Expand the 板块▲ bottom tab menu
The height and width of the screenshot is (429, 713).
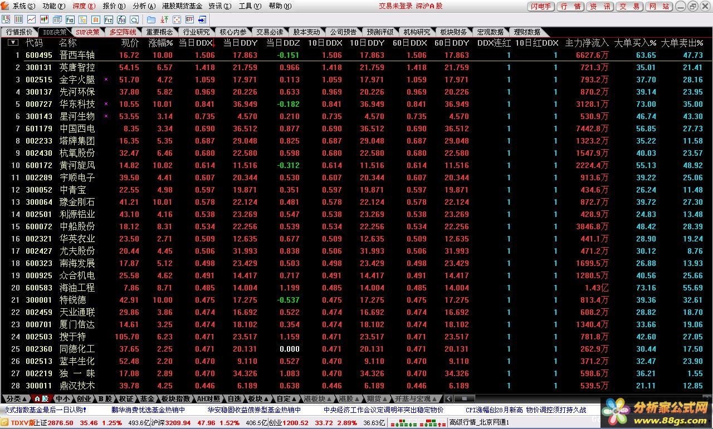[257, 399]
